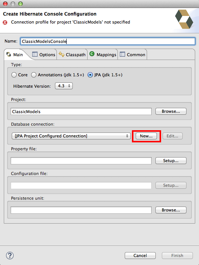Image resolution: width=199 pixels, height=265 pixels.
Task: Switch to the Classpath tab
Action: click(x=72, y=55)
